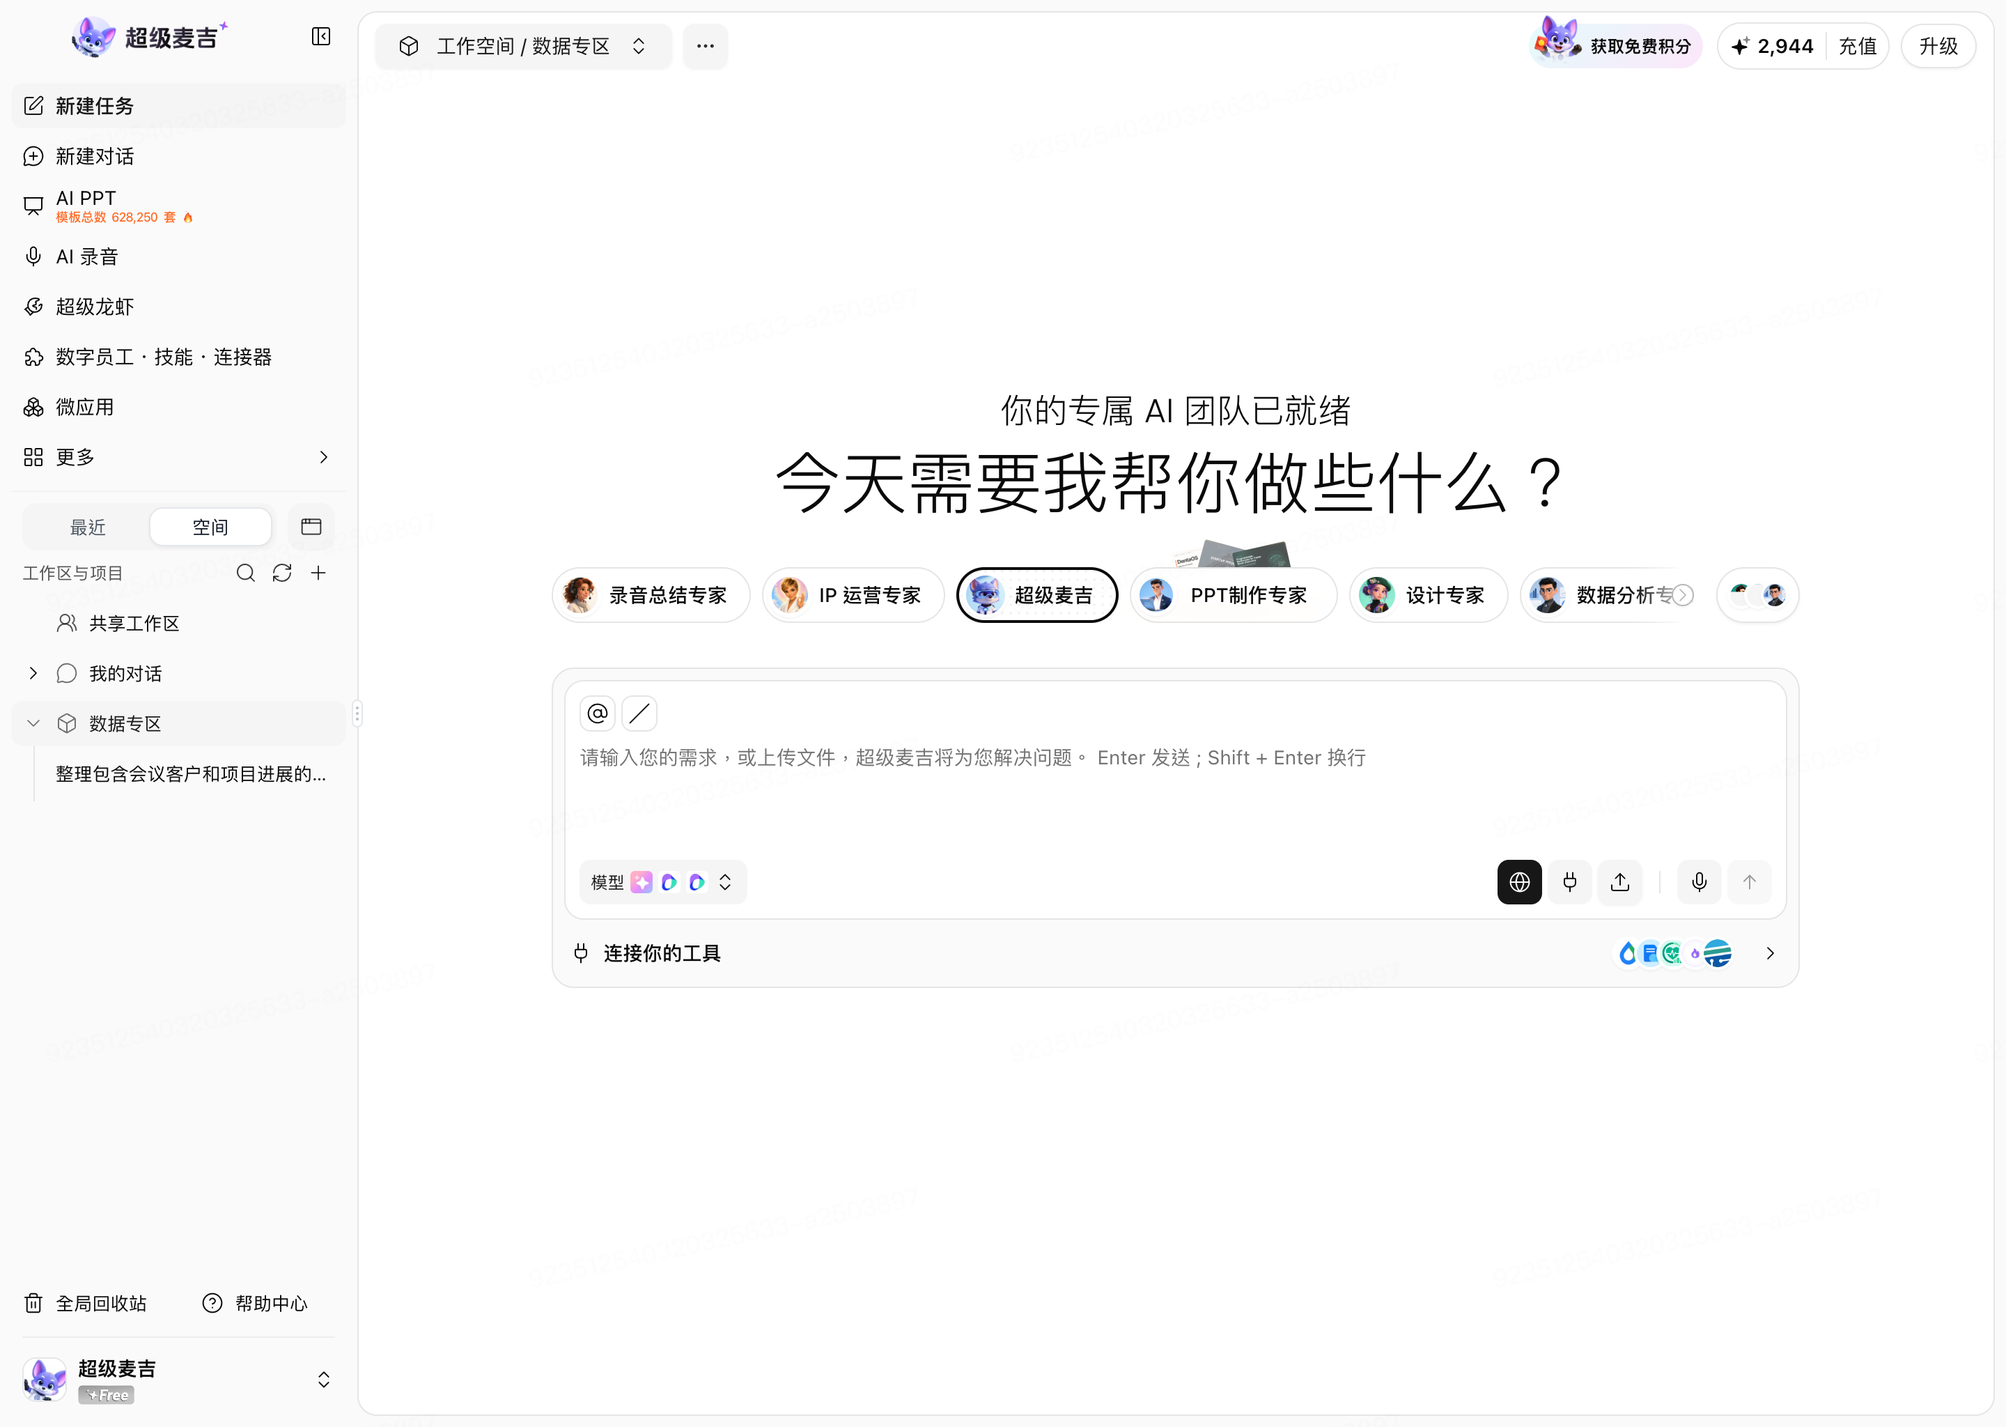2006x1427 pixels.
Task: Open the window layout icon beside 空间 tab
Action: click(311, 526)
